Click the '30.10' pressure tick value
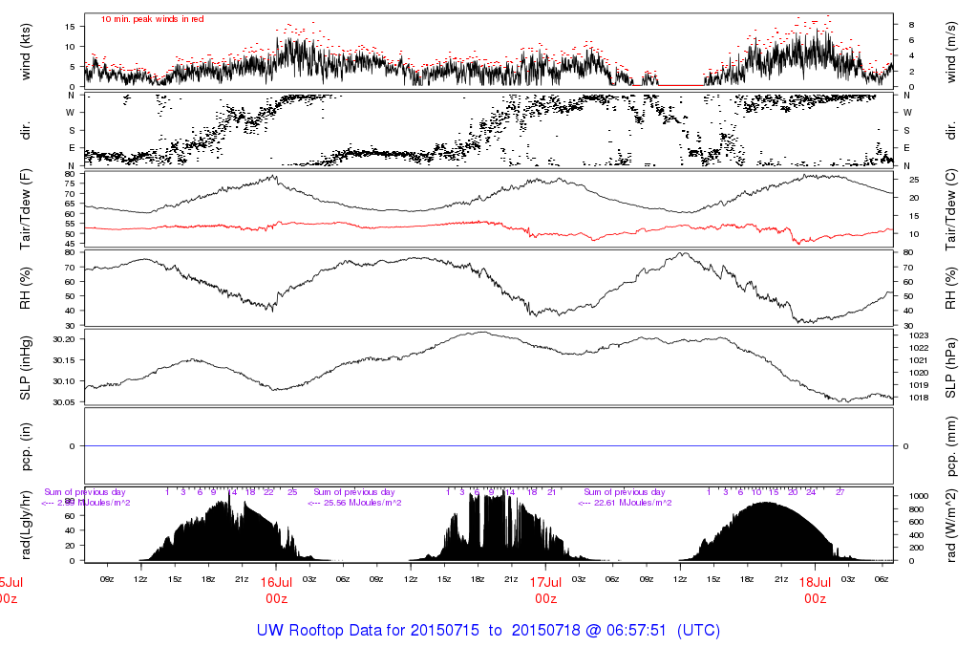Image resolution: width=978 pixels, height=669 pixels. click(x=64, y=381)
